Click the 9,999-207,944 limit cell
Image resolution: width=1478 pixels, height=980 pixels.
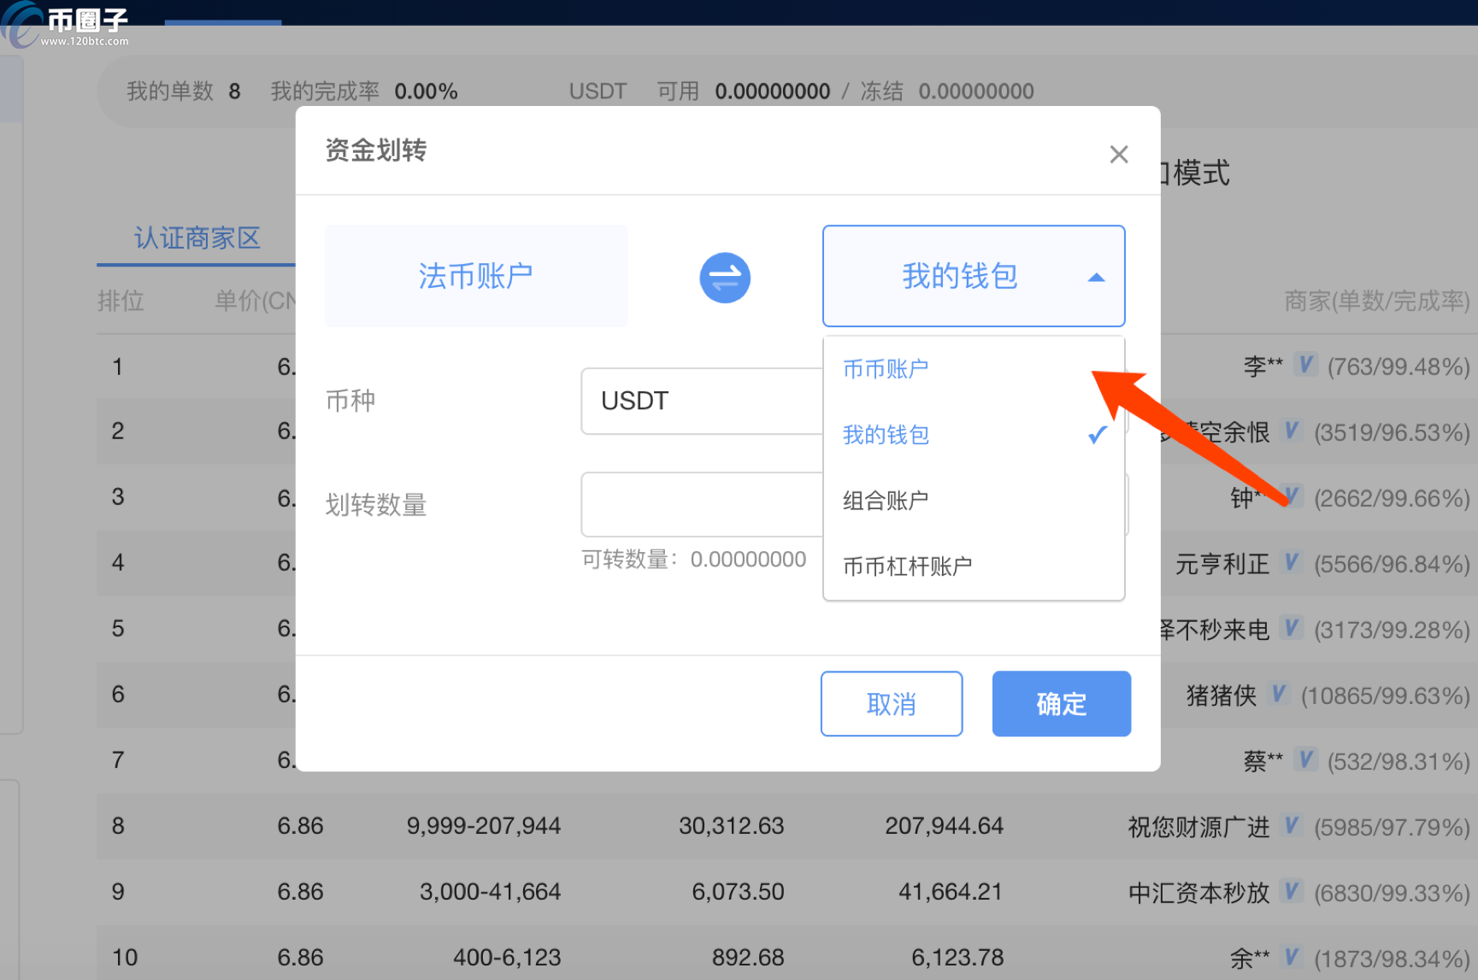(x=484, y=826)
